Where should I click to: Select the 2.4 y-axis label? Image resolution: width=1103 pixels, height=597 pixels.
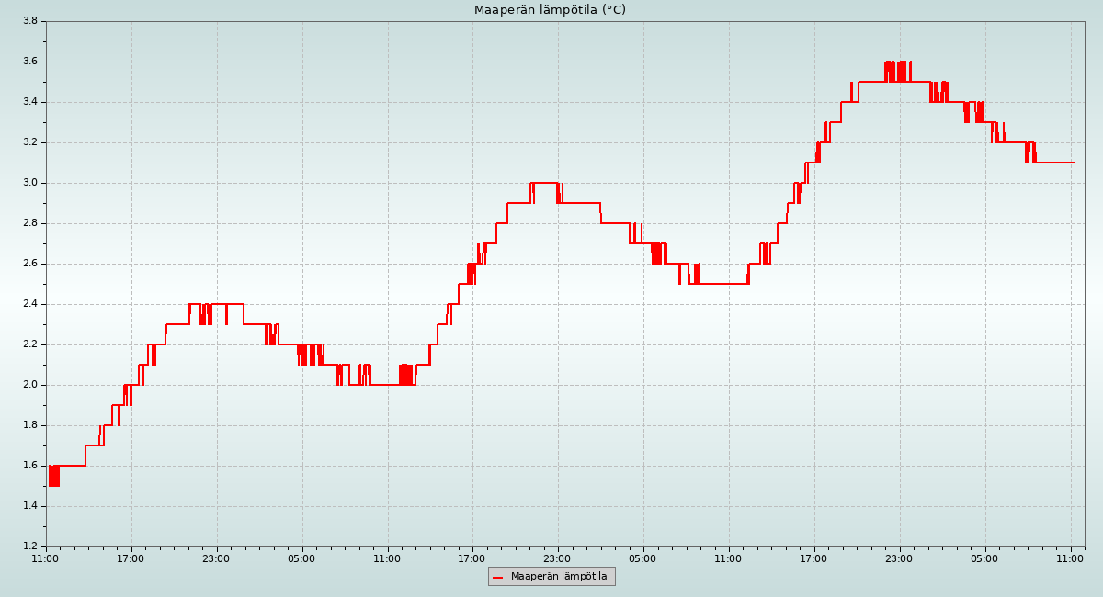pos(29,304)
